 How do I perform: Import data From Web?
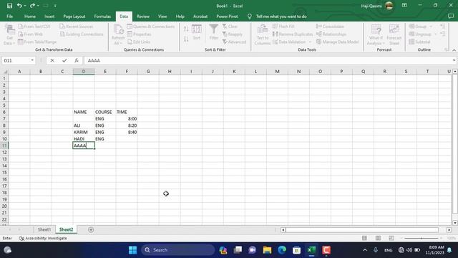pos(30,34)
